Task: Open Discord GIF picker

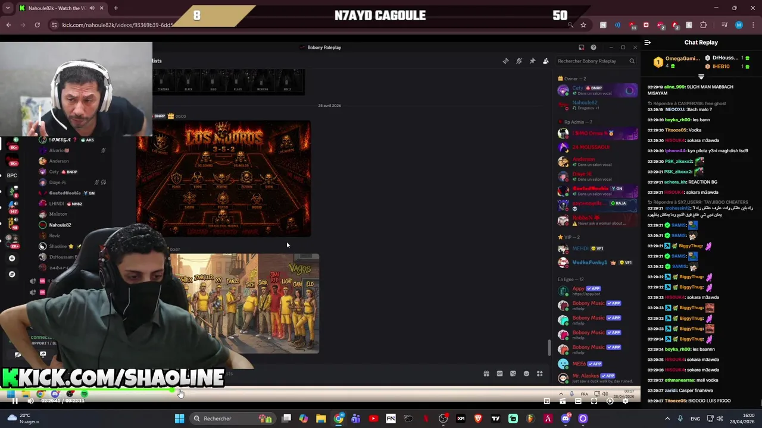Action: tap(499, 374)
